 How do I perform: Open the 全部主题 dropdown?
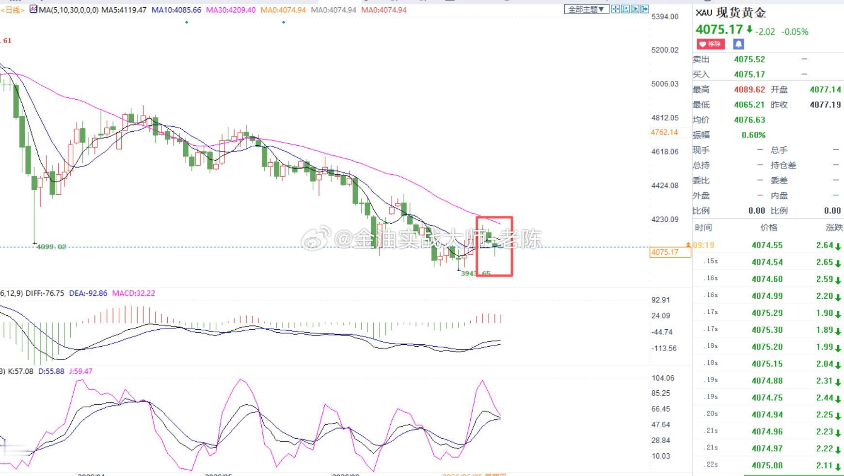[586, 9]
